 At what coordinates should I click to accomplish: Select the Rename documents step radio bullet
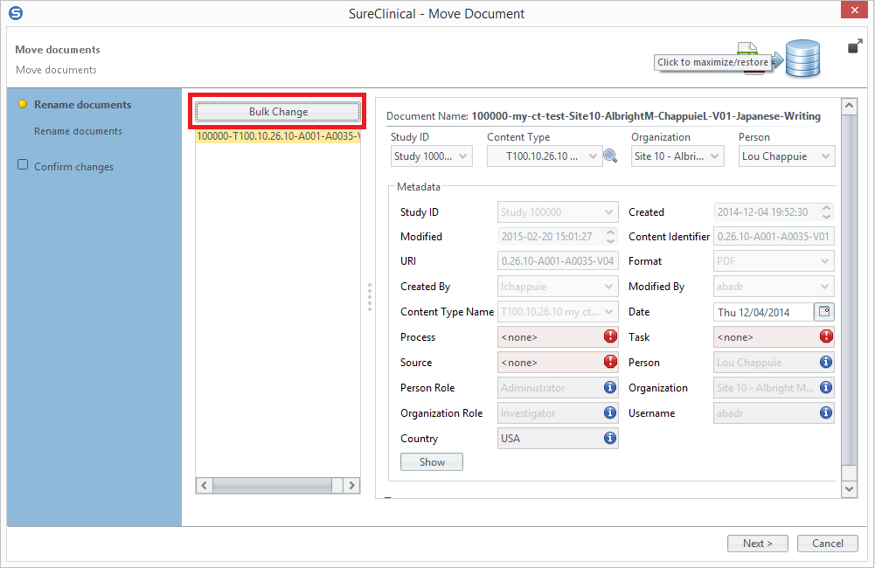(23, 104)
